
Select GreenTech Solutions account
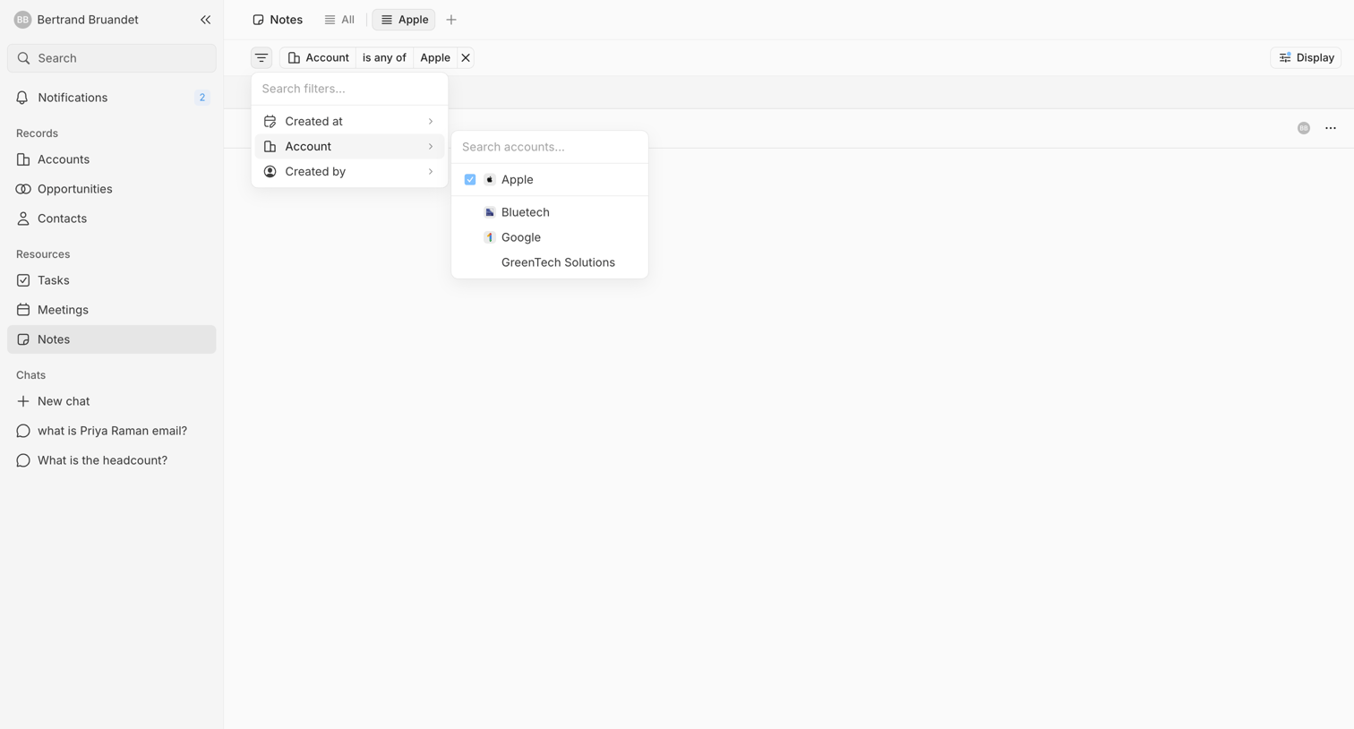(550, 262)
